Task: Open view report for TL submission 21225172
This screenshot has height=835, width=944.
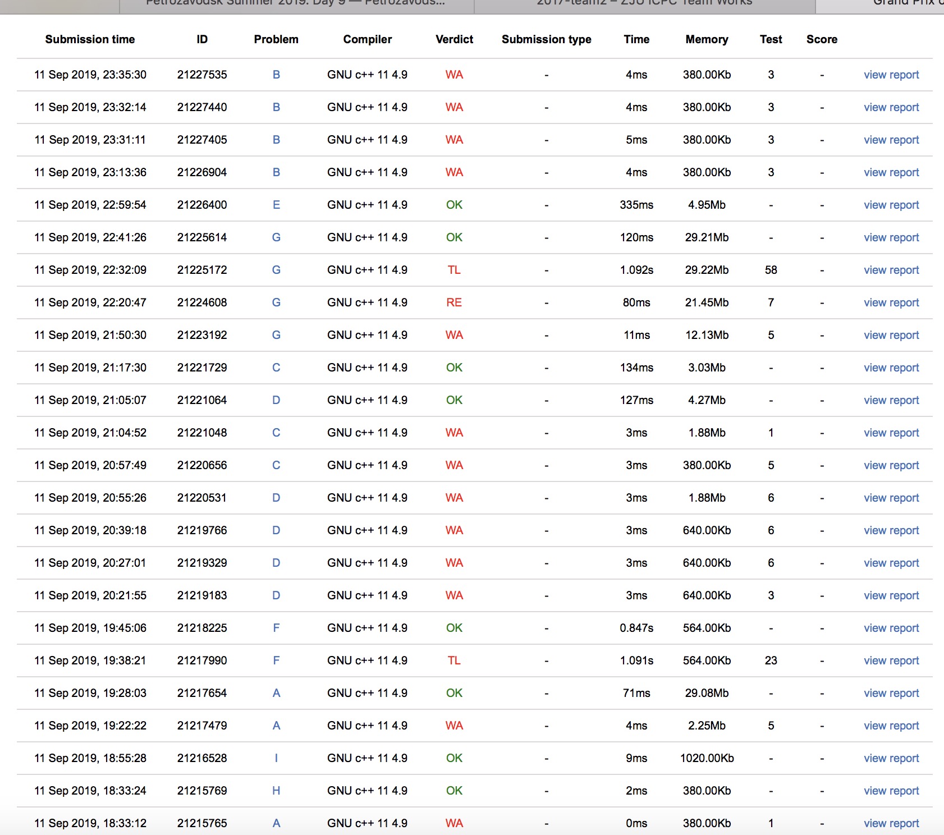Action: pos(891,270)
